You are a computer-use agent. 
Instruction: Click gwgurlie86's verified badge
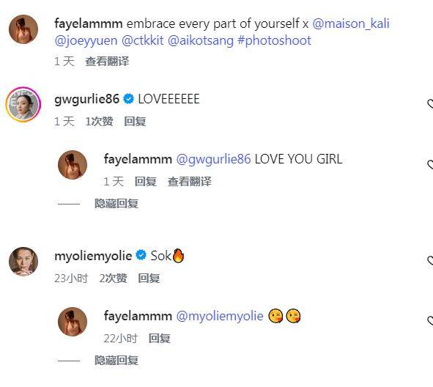point(128,99)
